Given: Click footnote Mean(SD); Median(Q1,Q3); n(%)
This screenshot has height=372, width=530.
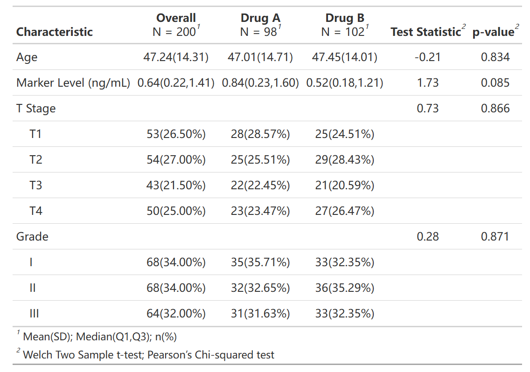Looking at the screenshot, I should [100, 337].
